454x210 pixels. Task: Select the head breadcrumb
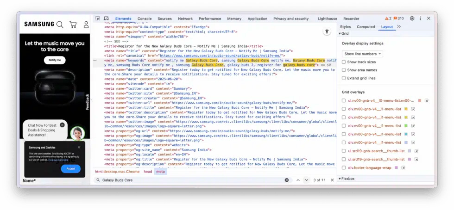(x=148, y=172)
